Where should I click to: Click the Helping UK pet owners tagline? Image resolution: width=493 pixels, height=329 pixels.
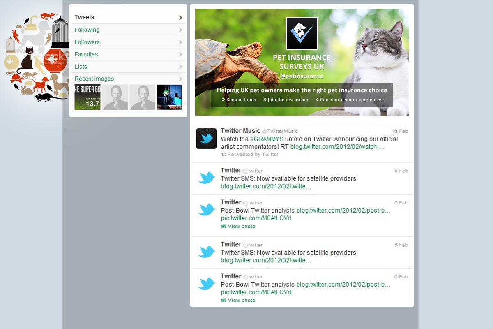[x=302, y=90]
